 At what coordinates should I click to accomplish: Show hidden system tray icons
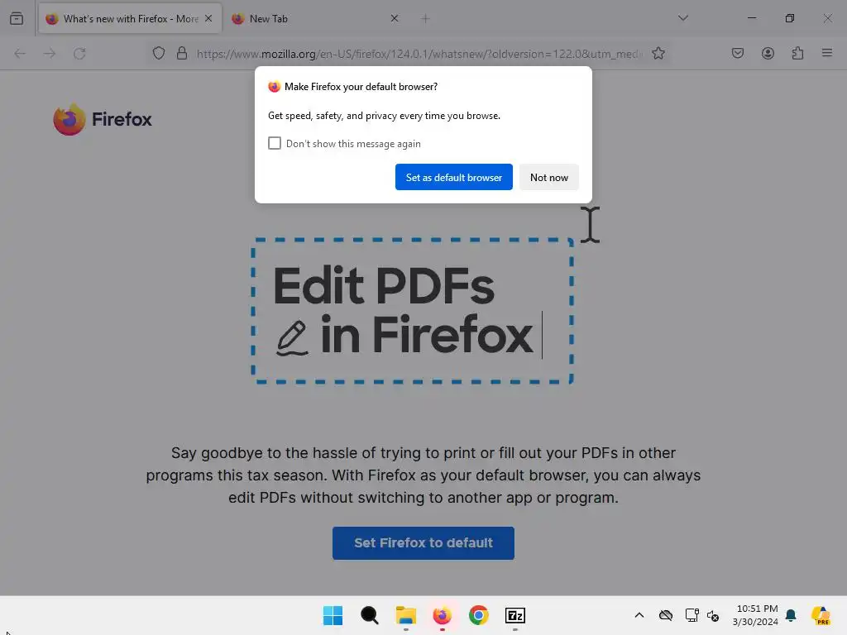[639, 615]
